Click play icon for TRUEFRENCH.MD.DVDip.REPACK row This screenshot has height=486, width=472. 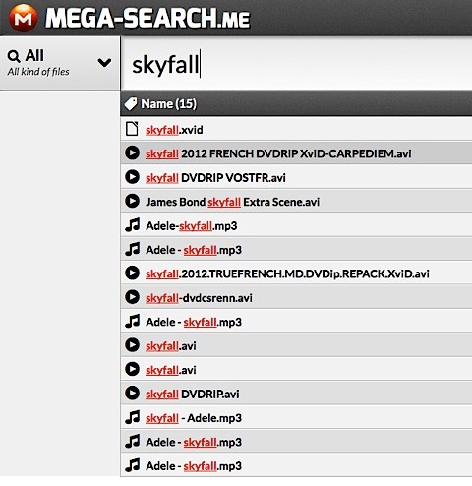tap(132, 273)
